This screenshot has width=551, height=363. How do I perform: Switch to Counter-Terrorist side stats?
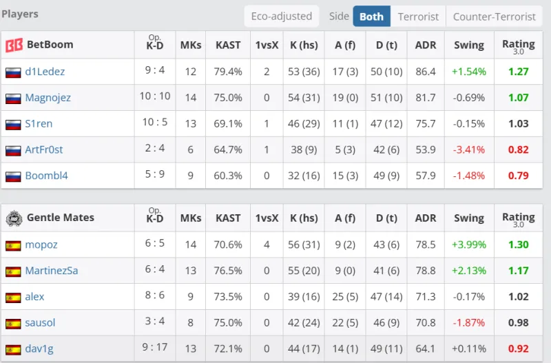click(494, 17)
